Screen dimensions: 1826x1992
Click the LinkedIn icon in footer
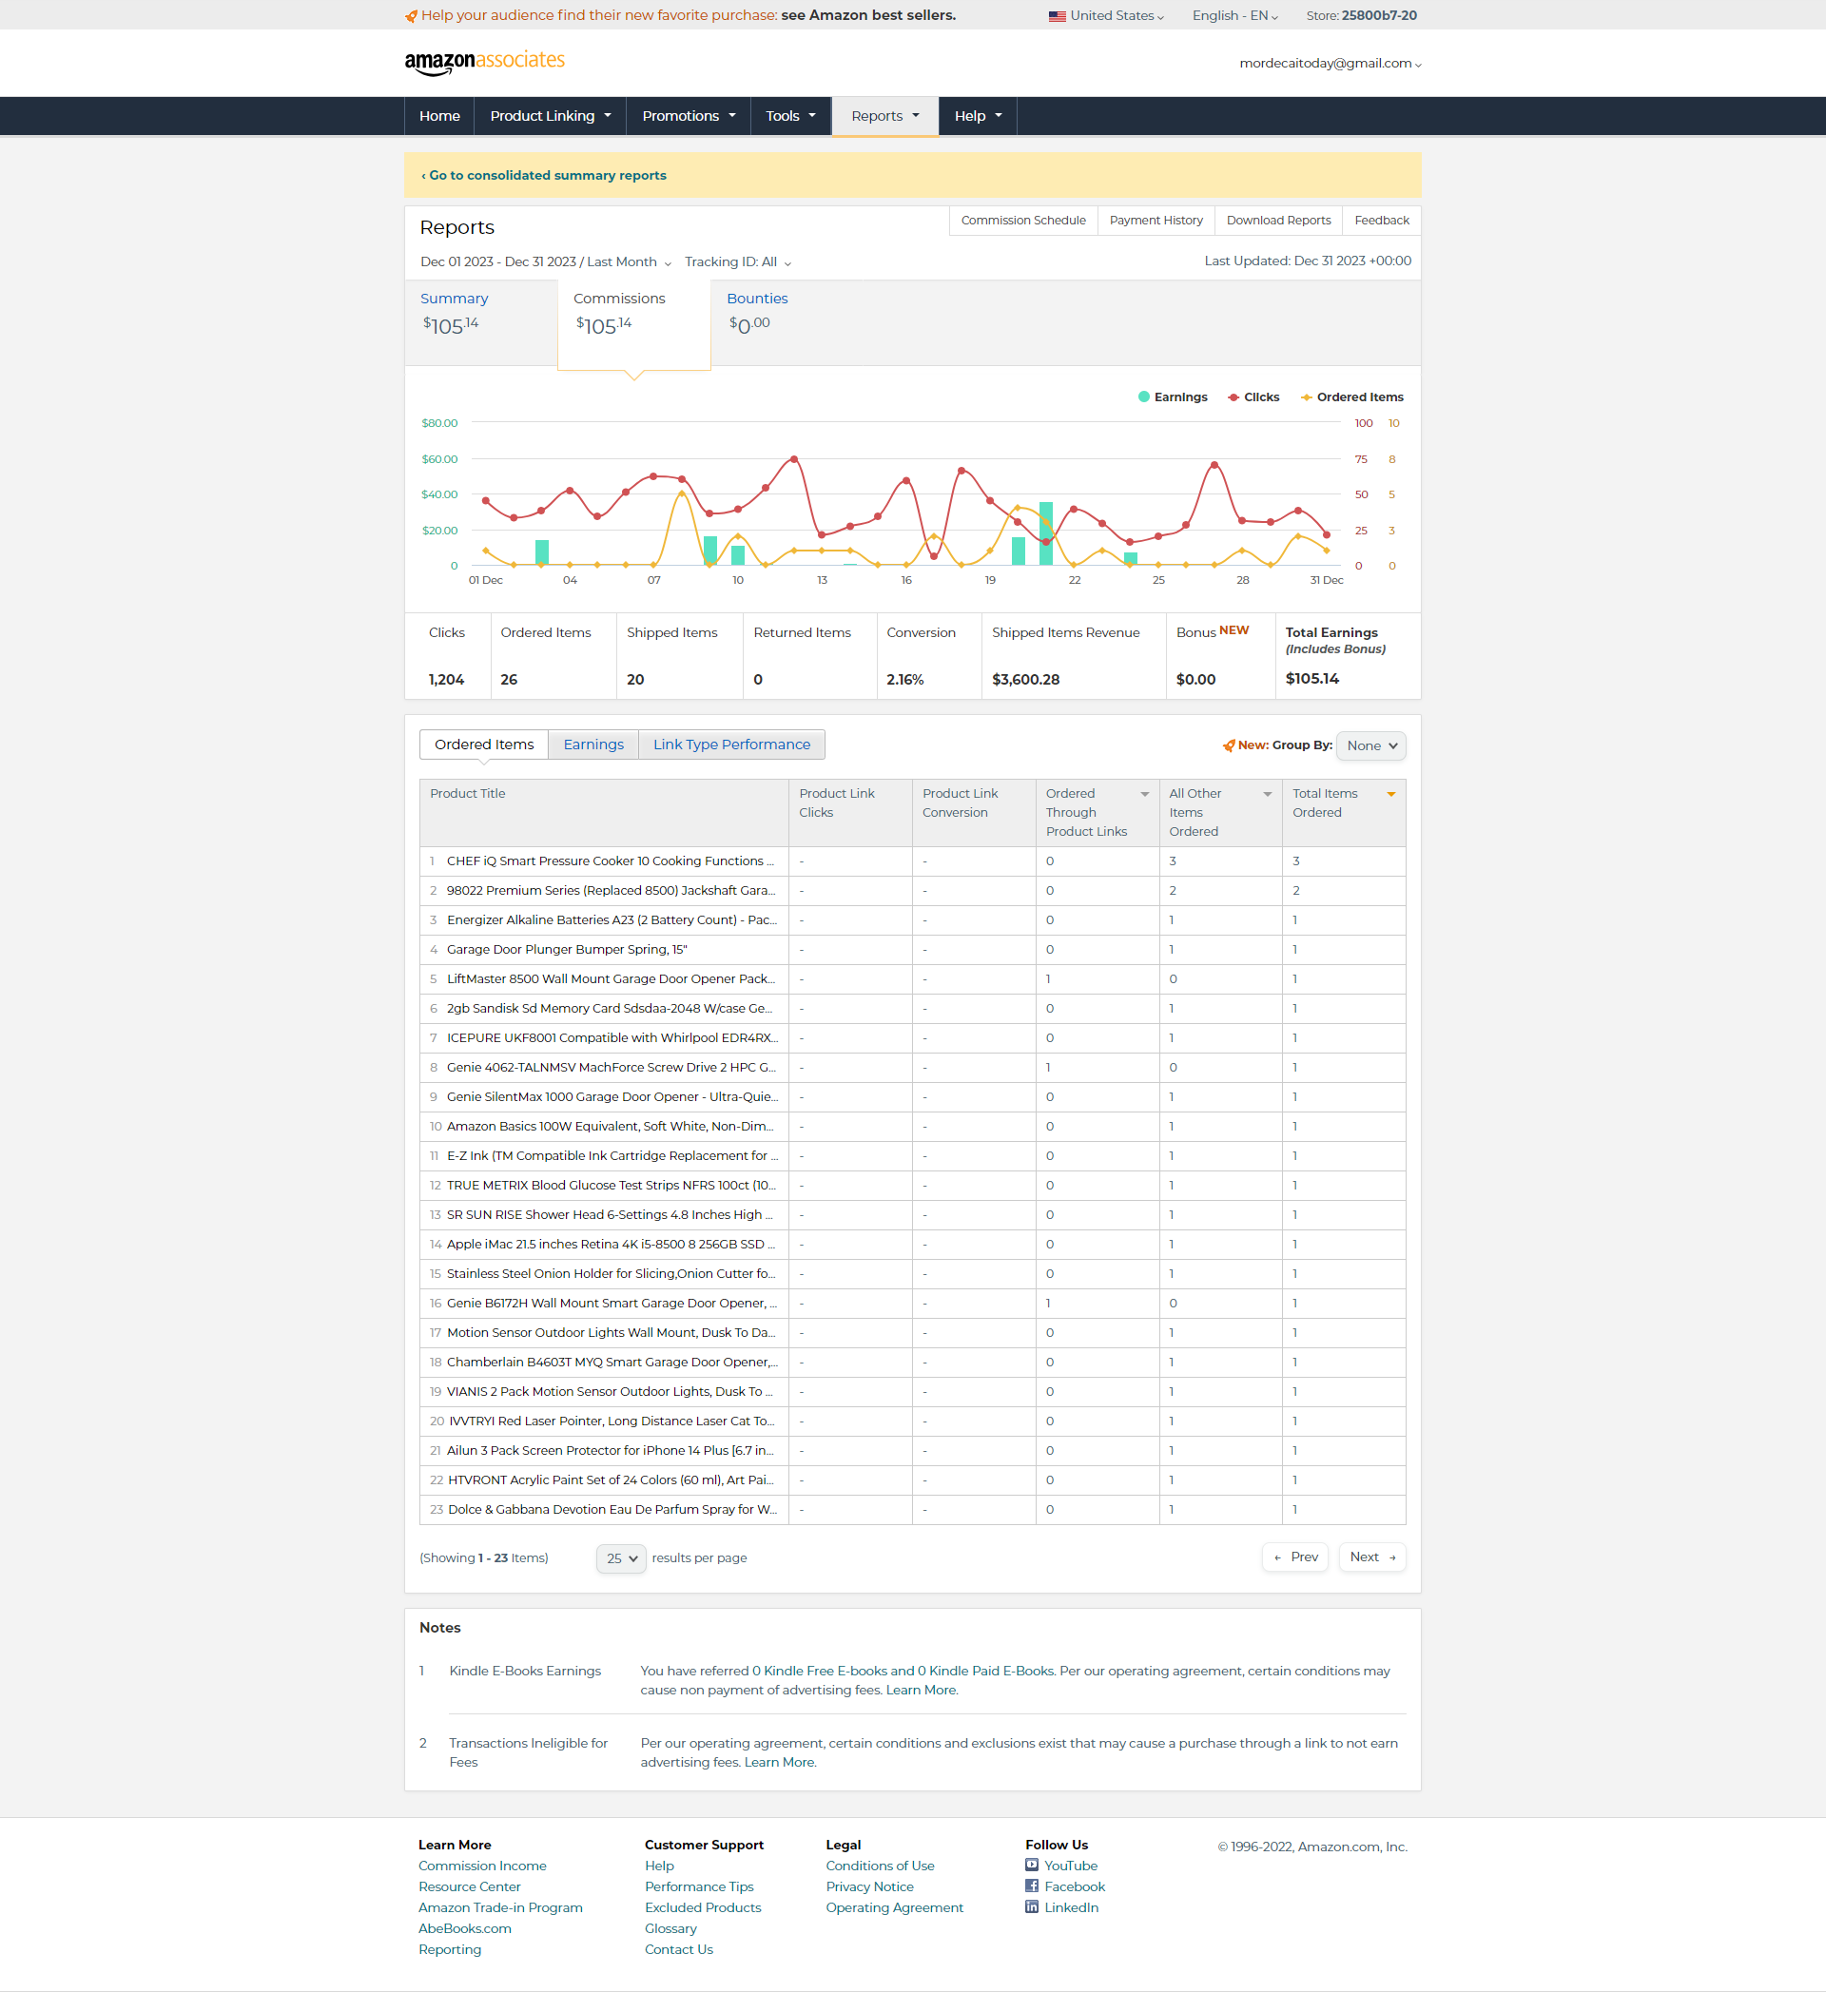click(1031, 1906)
